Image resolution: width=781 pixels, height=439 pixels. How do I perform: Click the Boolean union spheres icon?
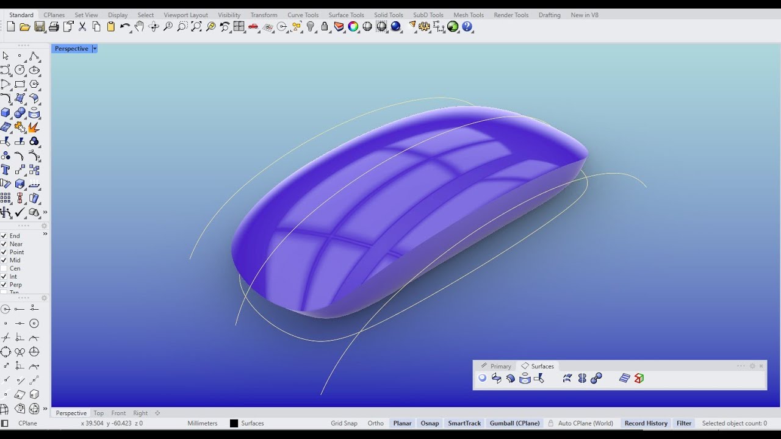tap(20, 113)
